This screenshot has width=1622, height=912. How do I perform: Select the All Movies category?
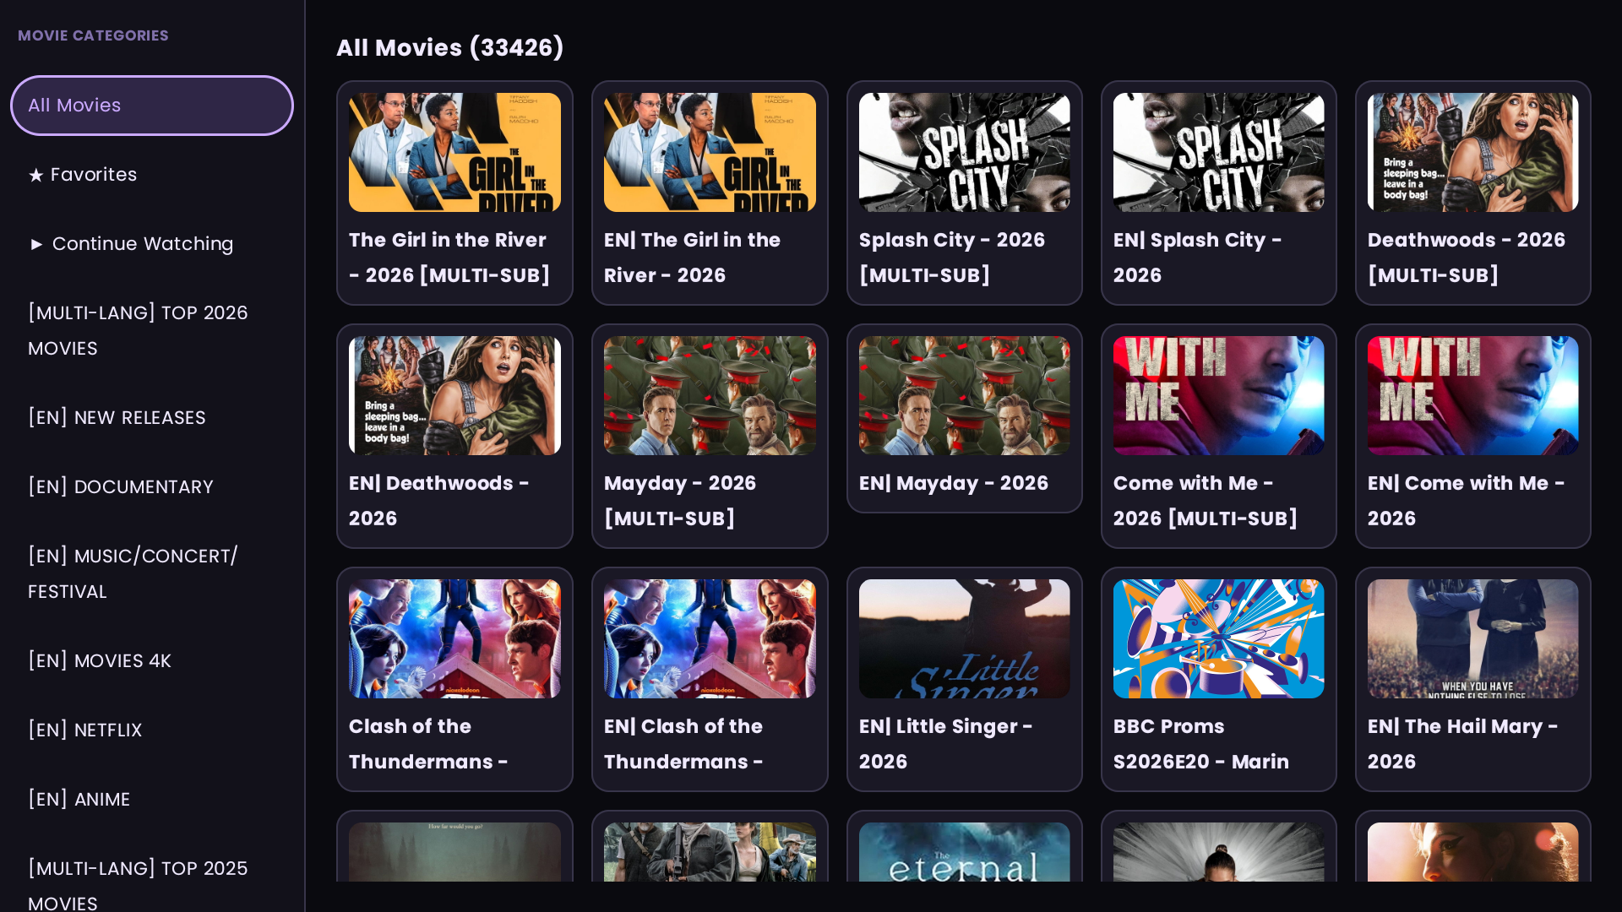pyautogui.click(x=152, y=106)
